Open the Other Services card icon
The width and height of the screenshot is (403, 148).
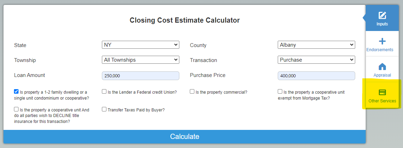[382, 92]
